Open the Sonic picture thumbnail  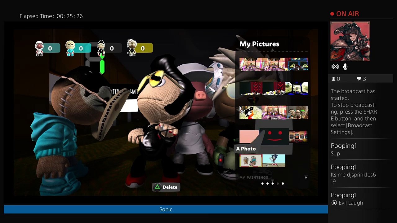pos(274,161)
